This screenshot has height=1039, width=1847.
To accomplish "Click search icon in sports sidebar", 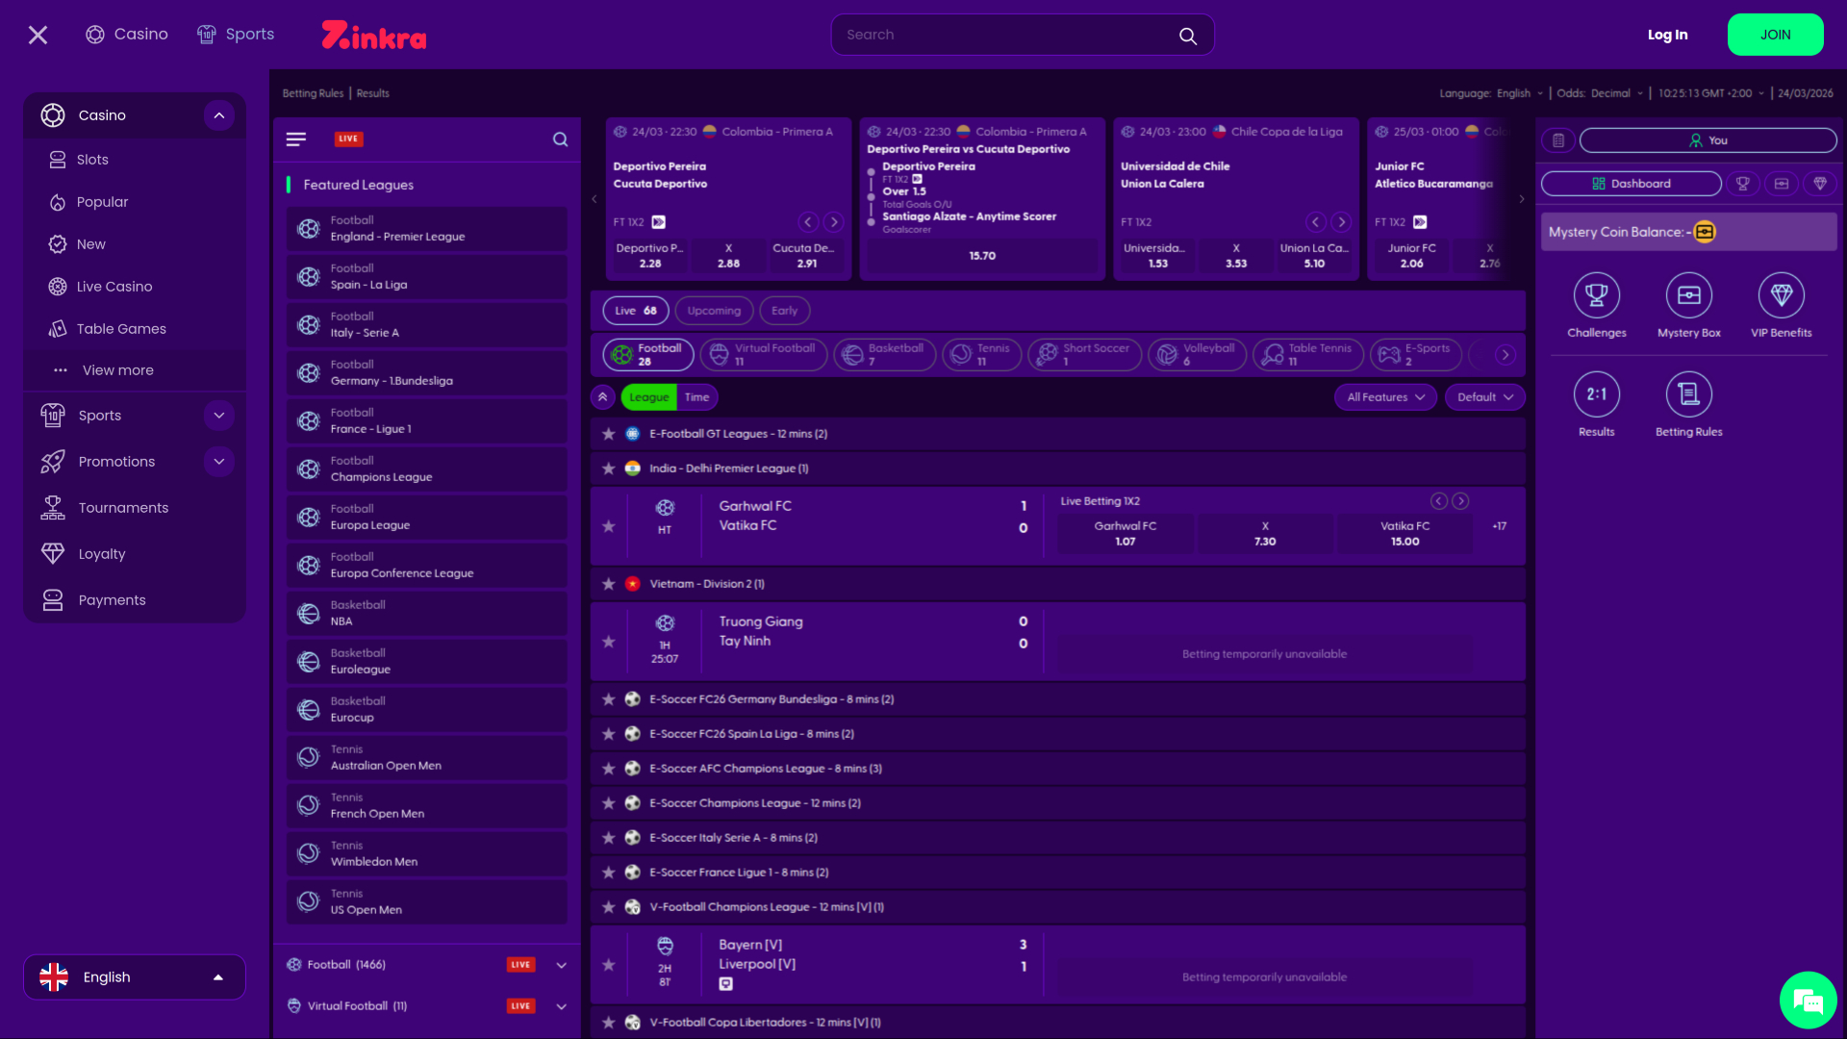I will click(x=560, y=139).
